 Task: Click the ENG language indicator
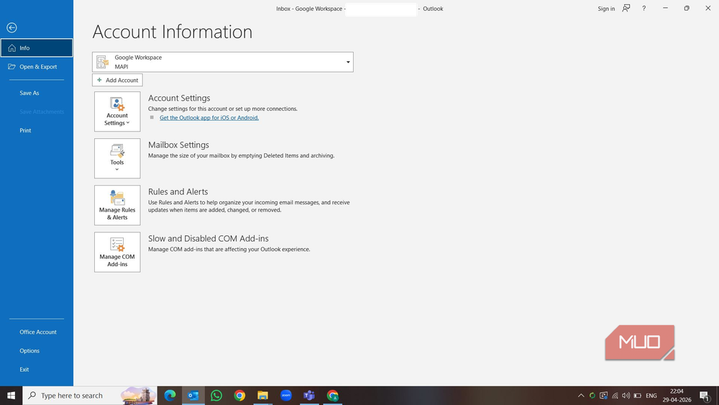point(651,396)
